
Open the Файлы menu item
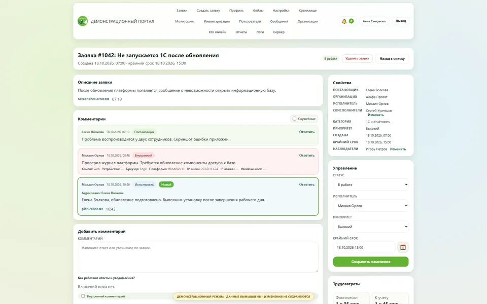coord(258,11)
